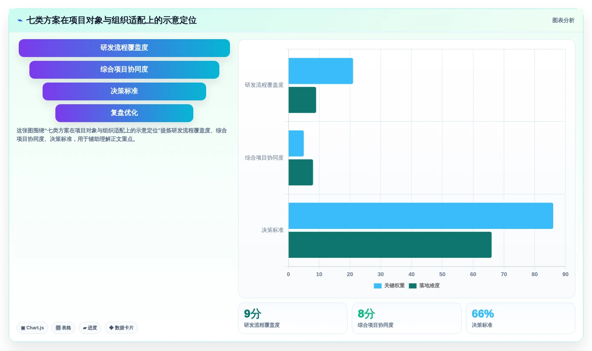Click the x-axis tick label 0

click(288, 274)
